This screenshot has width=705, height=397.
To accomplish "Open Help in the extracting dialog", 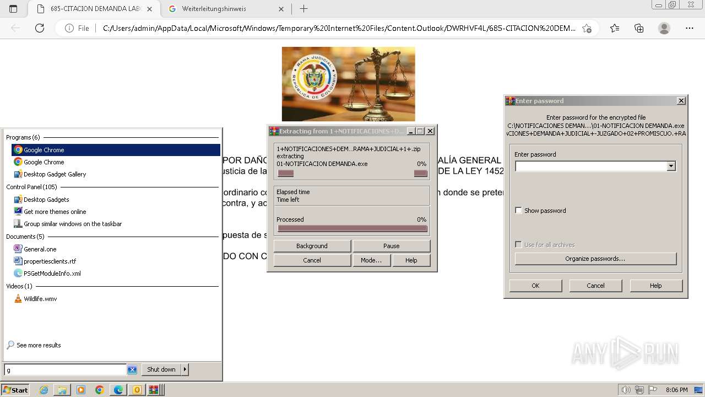I will [x=411, y=260].
